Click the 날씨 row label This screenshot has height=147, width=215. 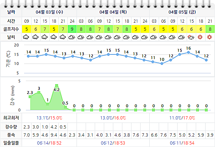click(11, 37)
